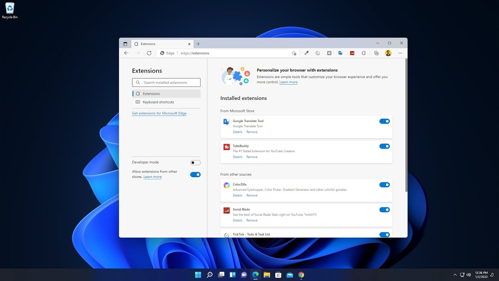Click the TickTick card icon
This screenshot has height=281, width=499.
pos(226,235)
